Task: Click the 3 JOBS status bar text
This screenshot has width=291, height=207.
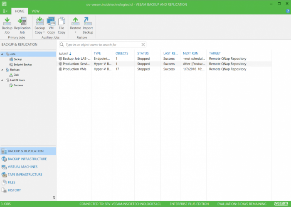Action: tap(6, 204)
